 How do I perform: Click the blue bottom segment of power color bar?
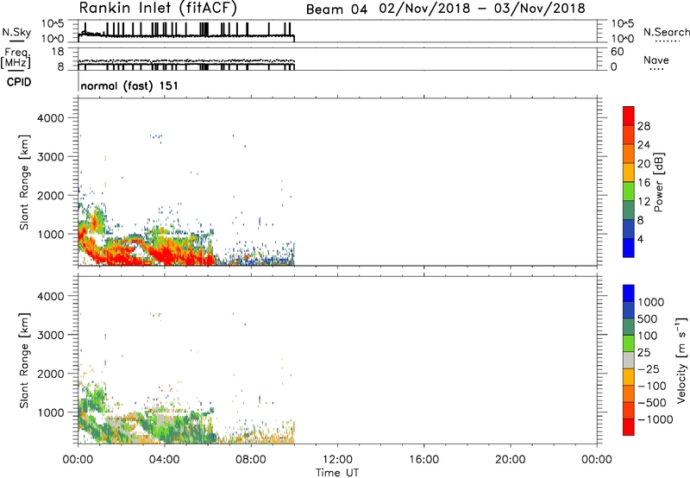629,248
